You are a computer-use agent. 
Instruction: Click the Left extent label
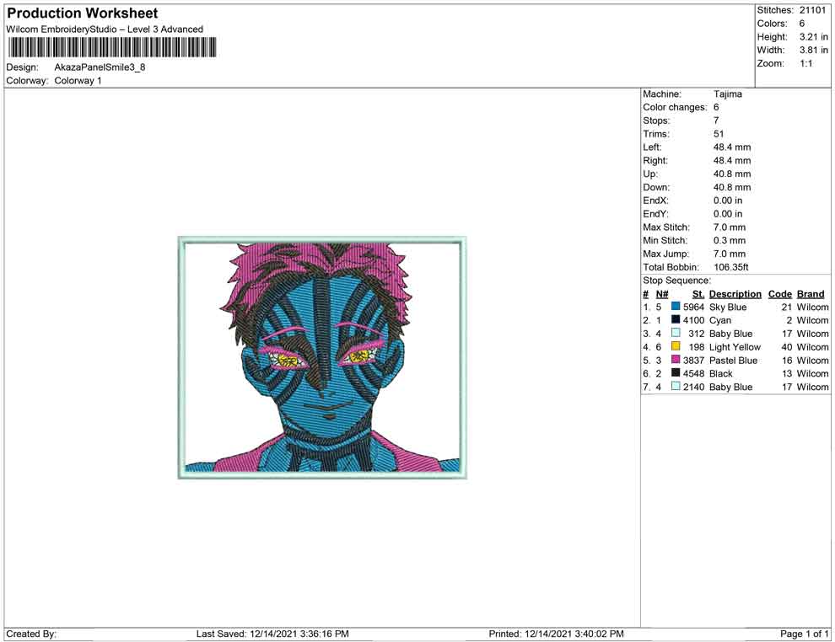click(652, 147)
